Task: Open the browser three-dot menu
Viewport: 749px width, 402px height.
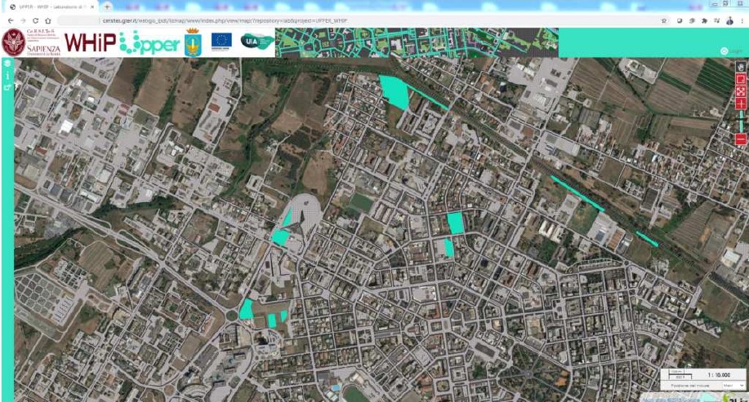Action: pyautogui.click(x=741, y=20)
